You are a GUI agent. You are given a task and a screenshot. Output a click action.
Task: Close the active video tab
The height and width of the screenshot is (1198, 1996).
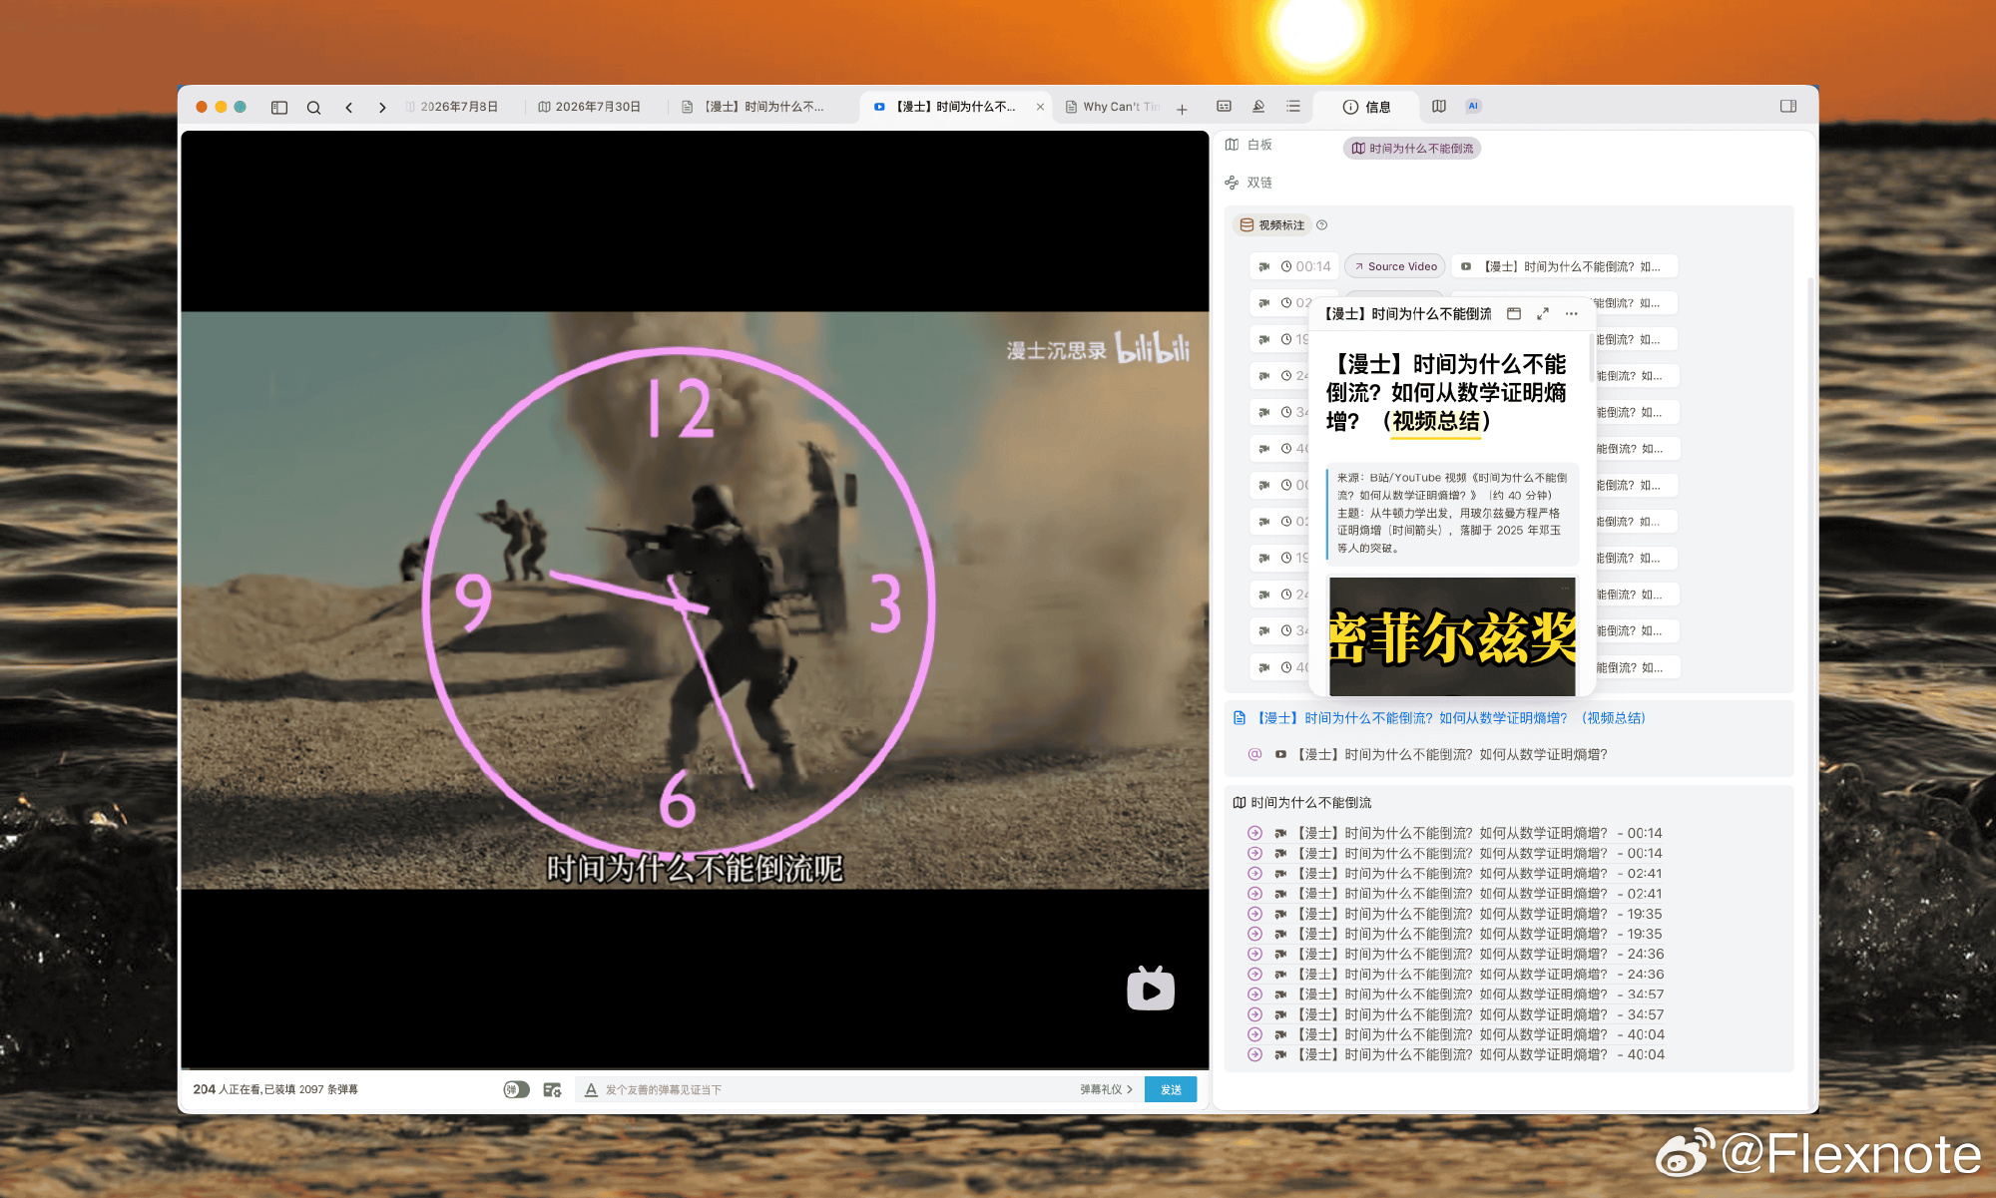click(x=1040, y=107)
